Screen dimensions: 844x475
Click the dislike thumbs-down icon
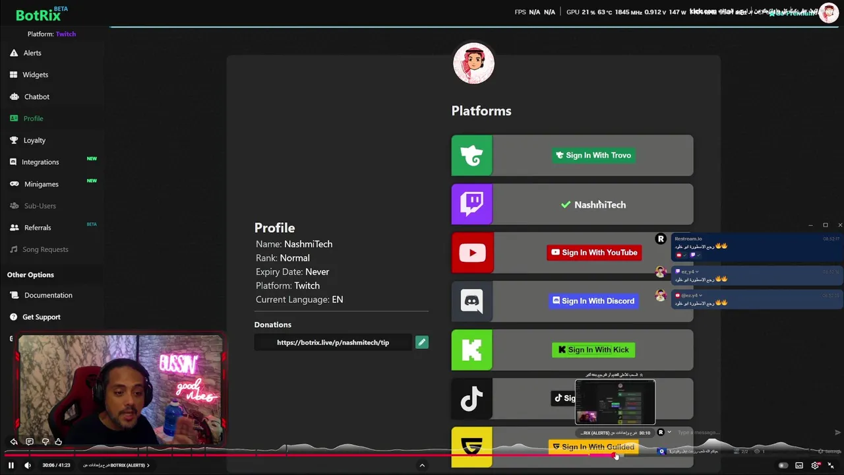(x=45, y=441)
